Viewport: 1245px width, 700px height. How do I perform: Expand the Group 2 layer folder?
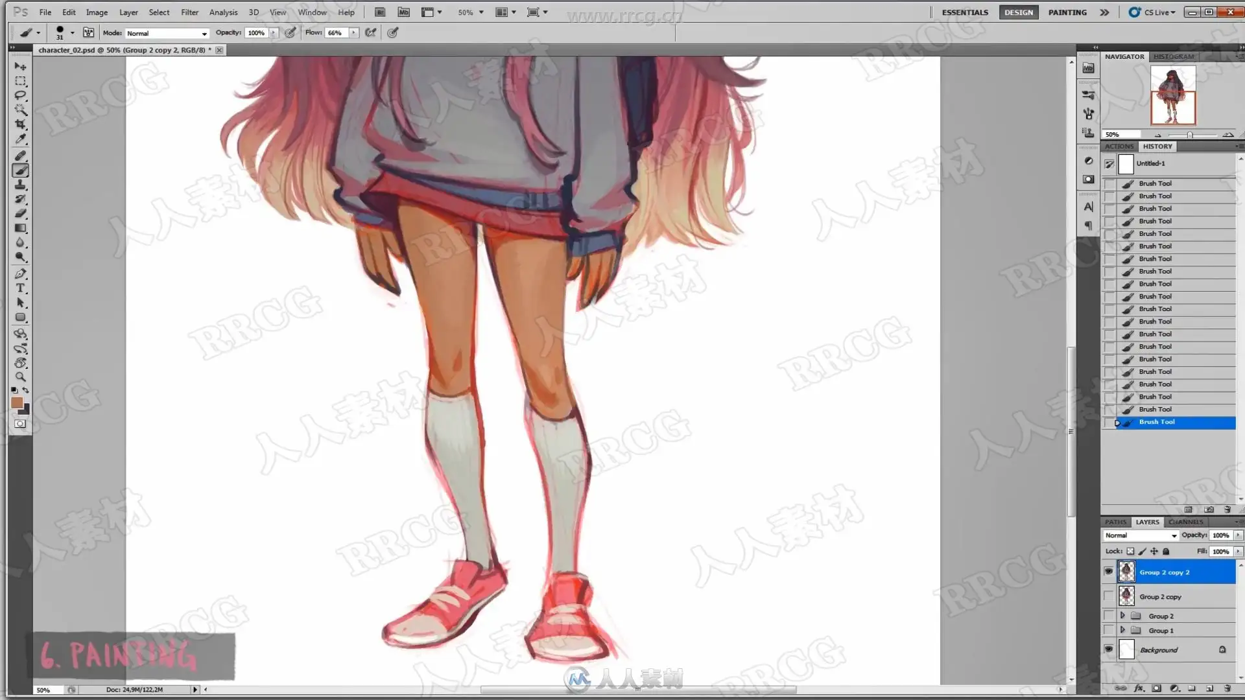tap(1122, 616)
